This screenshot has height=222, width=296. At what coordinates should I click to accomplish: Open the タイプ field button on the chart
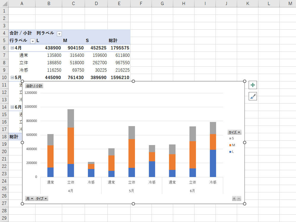point(42,199)
